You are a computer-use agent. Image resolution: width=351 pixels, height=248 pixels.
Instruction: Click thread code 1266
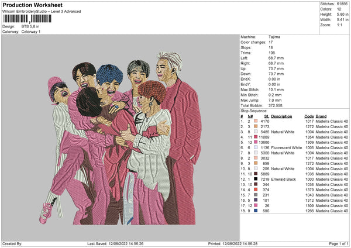[x=309, y=211]
